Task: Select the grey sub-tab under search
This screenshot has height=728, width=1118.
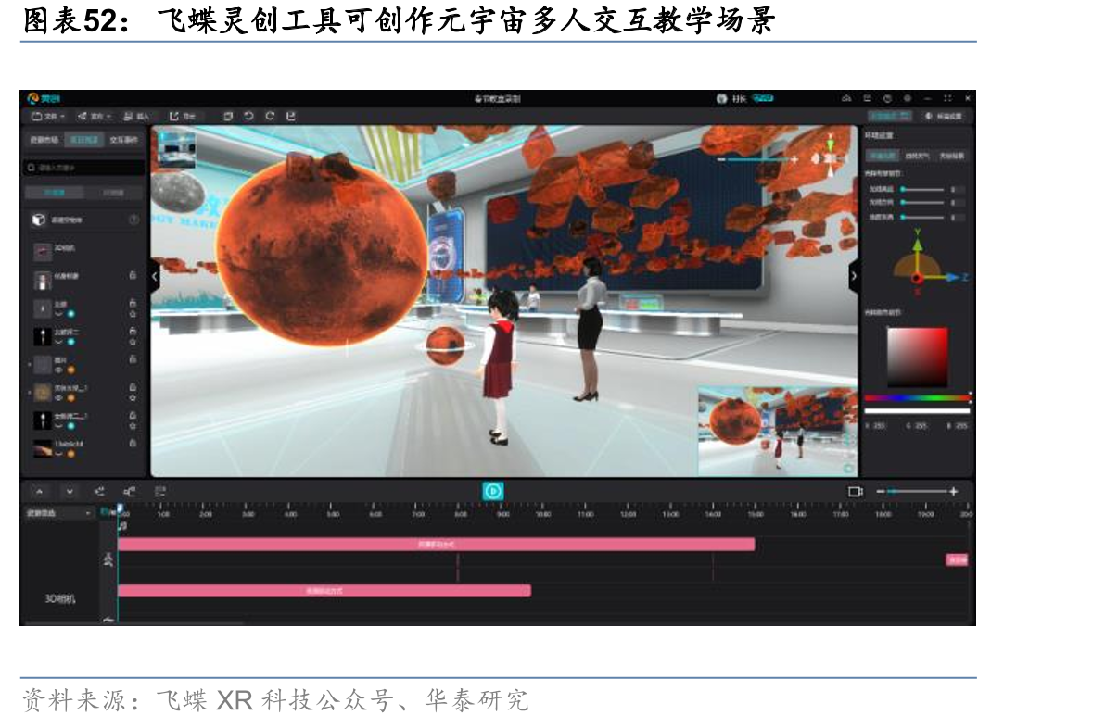Action: [113, 193]
